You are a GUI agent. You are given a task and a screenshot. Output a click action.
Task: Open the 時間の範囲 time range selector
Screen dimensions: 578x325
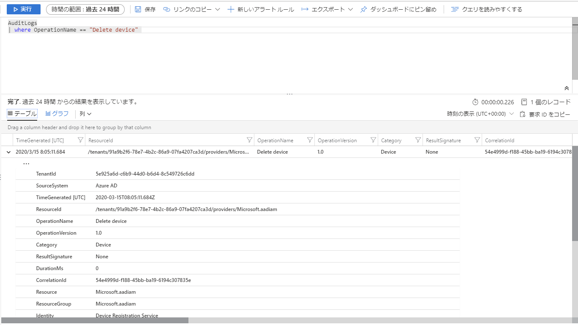coord(85,9)
